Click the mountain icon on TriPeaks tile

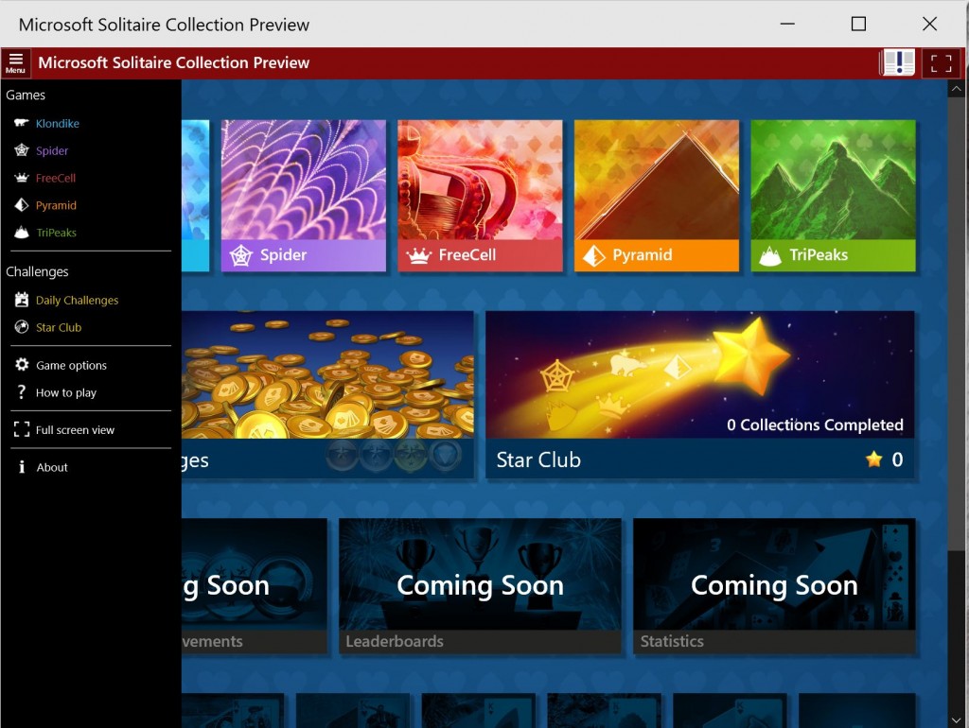[770, 255]
